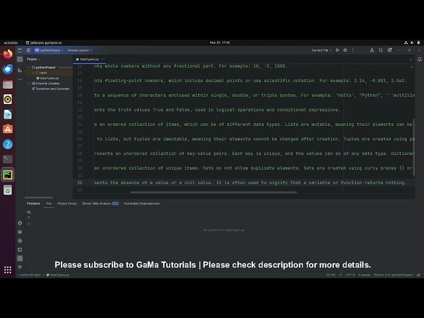The height and width of the screenshot is (318, 424).
Task: Open the Files manager from dock
Action: pos(7,84)
